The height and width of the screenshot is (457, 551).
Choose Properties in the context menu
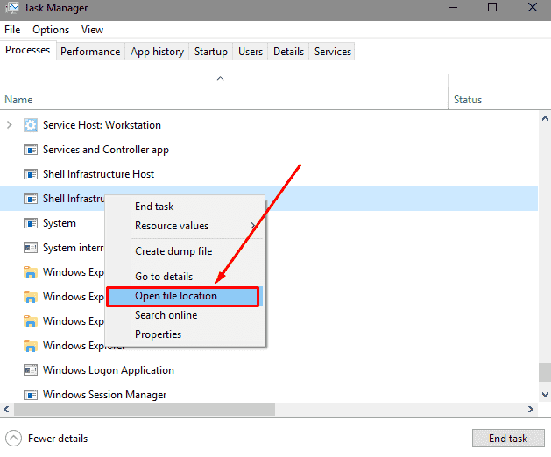pos(159,334)
